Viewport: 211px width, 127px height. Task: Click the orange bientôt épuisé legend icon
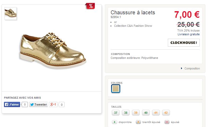tap(138, 122)
